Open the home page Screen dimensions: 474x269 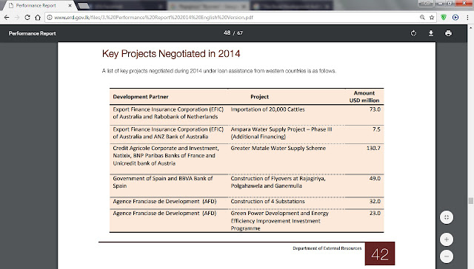coord(38,18)
